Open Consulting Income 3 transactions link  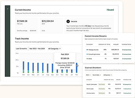(126, 54)
